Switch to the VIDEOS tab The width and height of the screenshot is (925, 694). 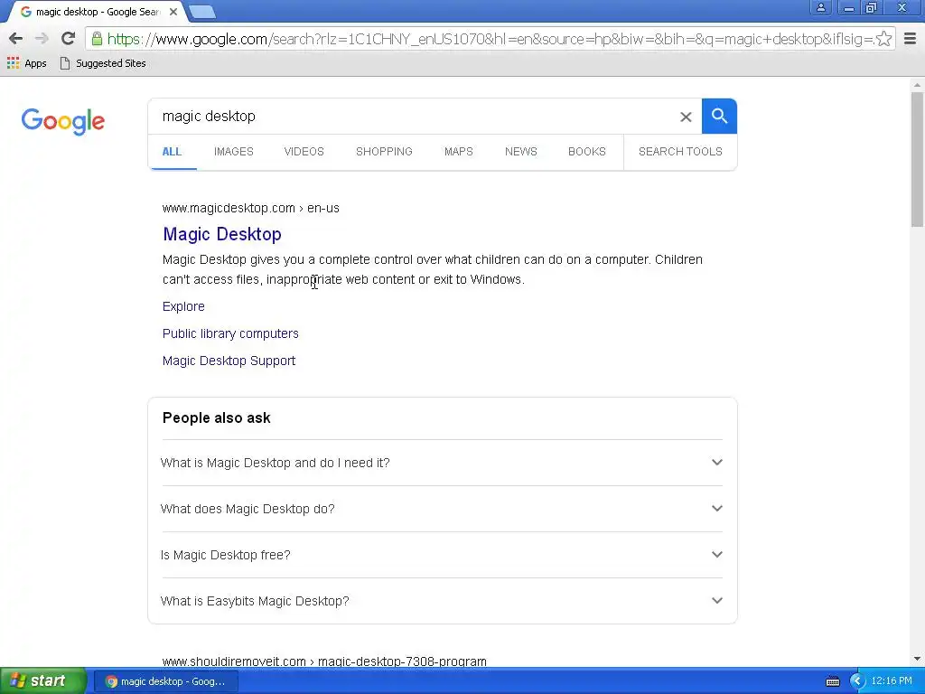(x=304, y=152)
